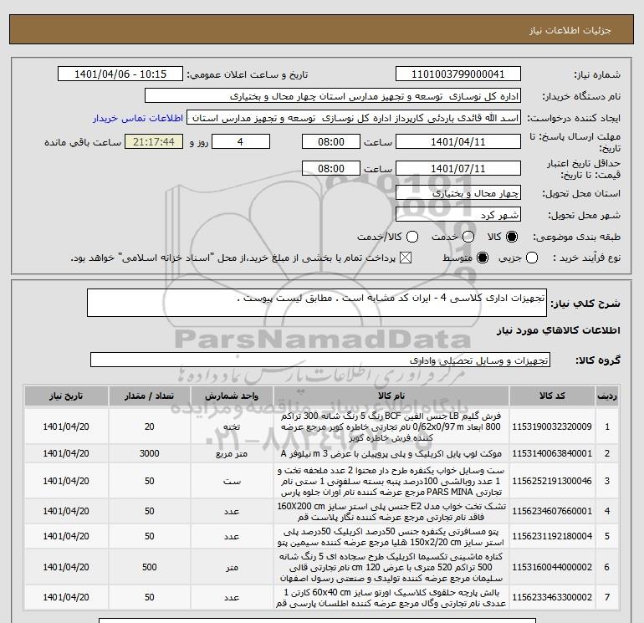Click the تعداد / مقدار column header

[x=150, y=396]
